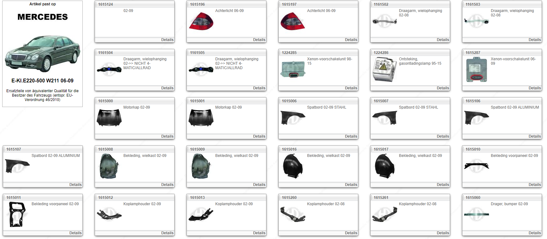Open the taillight image for article 1615197

(293, 21)
